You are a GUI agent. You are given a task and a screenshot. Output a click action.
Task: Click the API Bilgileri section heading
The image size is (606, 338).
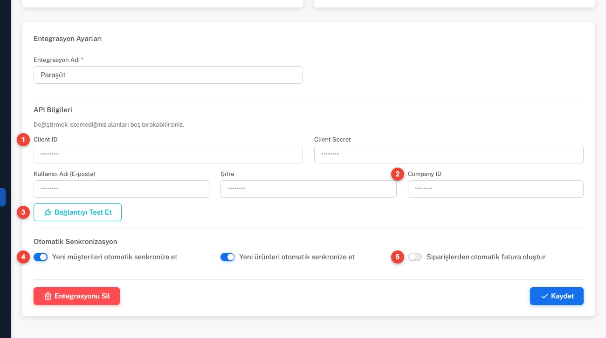tap(53, 110)
